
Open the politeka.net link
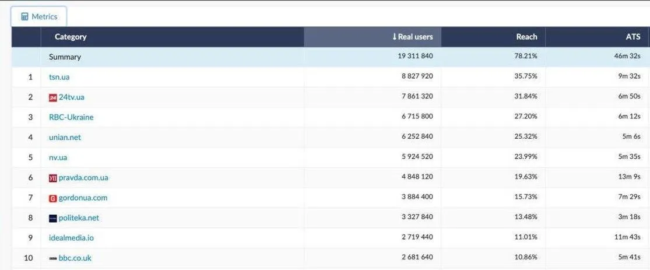79,218
